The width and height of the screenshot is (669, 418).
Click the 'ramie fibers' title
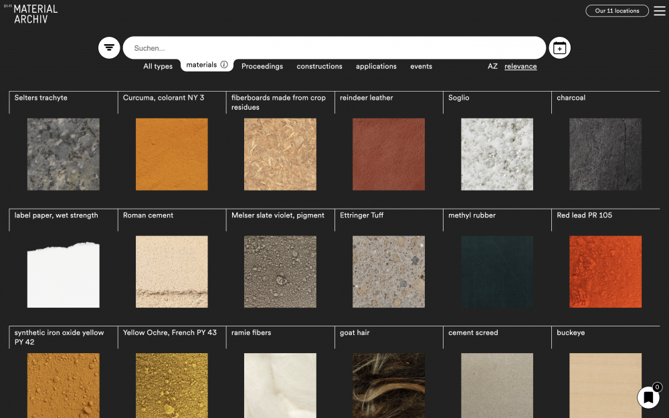[x=251, y=332]
